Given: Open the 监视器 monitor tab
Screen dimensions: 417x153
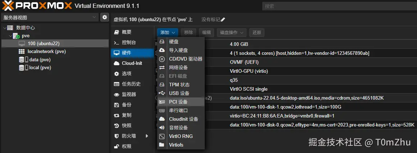Looking at the screenshot, I should point(133,95).
